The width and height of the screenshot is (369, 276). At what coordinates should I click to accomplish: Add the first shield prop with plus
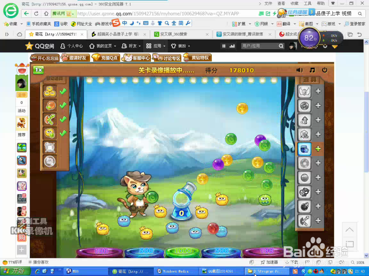coord(318,91)
